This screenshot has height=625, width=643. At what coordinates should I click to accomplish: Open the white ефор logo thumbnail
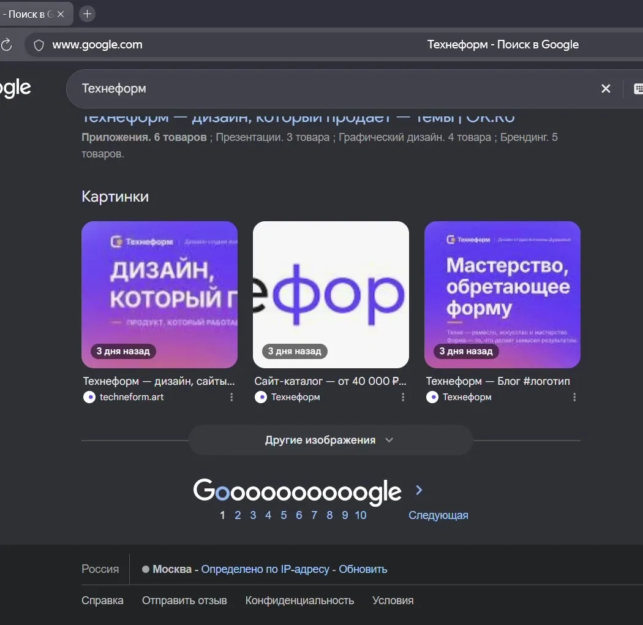(331, 294)
